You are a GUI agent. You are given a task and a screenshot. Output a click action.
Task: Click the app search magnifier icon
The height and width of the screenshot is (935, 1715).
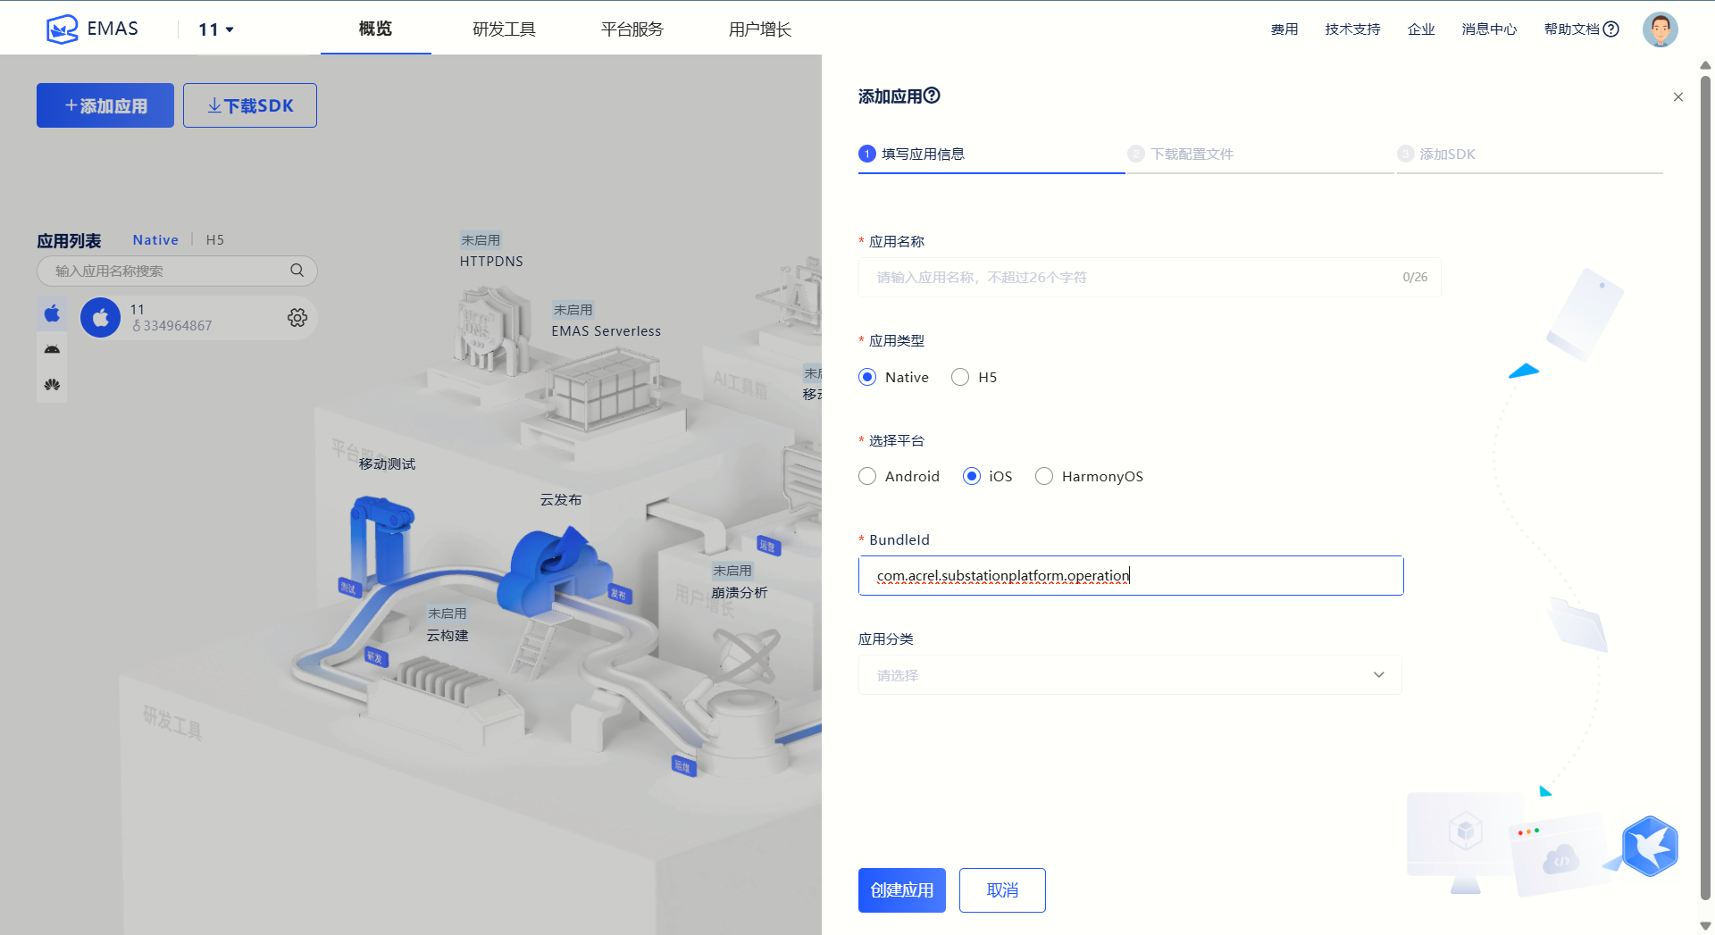pyautogui.click(x=297, y=271)
